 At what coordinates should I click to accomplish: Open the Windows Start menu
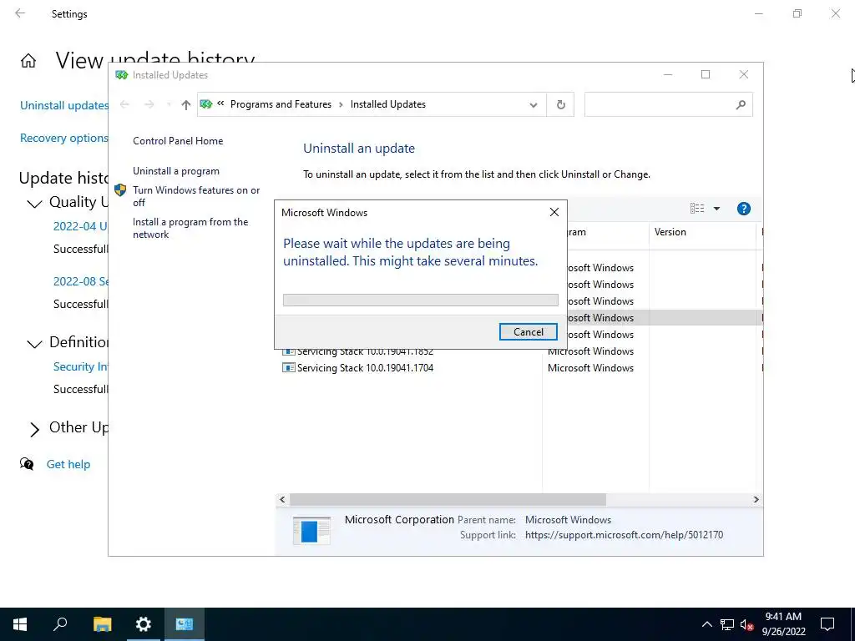(20, 624)
